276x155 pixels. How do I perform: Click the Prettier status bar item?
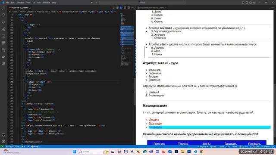pyautogui.click(x=266, y=146)
